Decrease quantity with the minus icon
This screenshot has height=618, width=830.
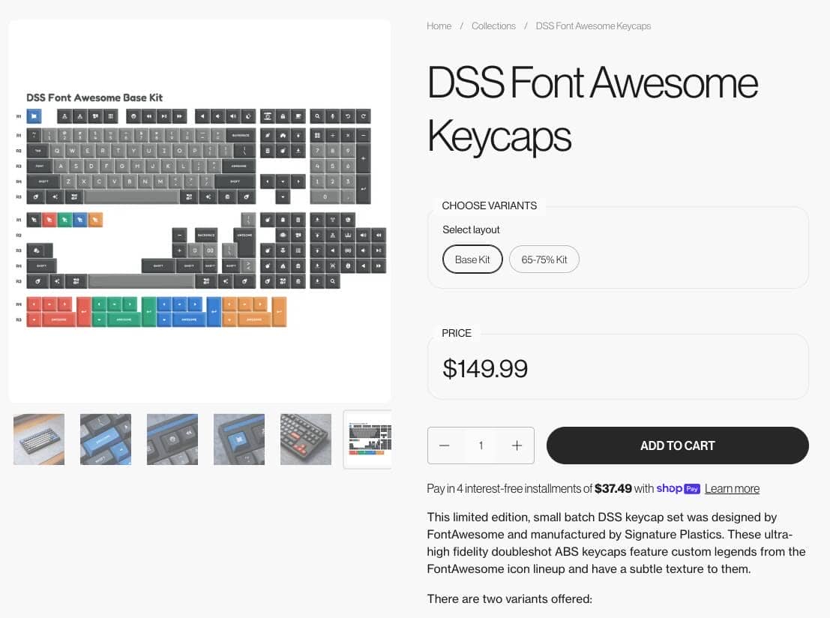coord(445,445)
